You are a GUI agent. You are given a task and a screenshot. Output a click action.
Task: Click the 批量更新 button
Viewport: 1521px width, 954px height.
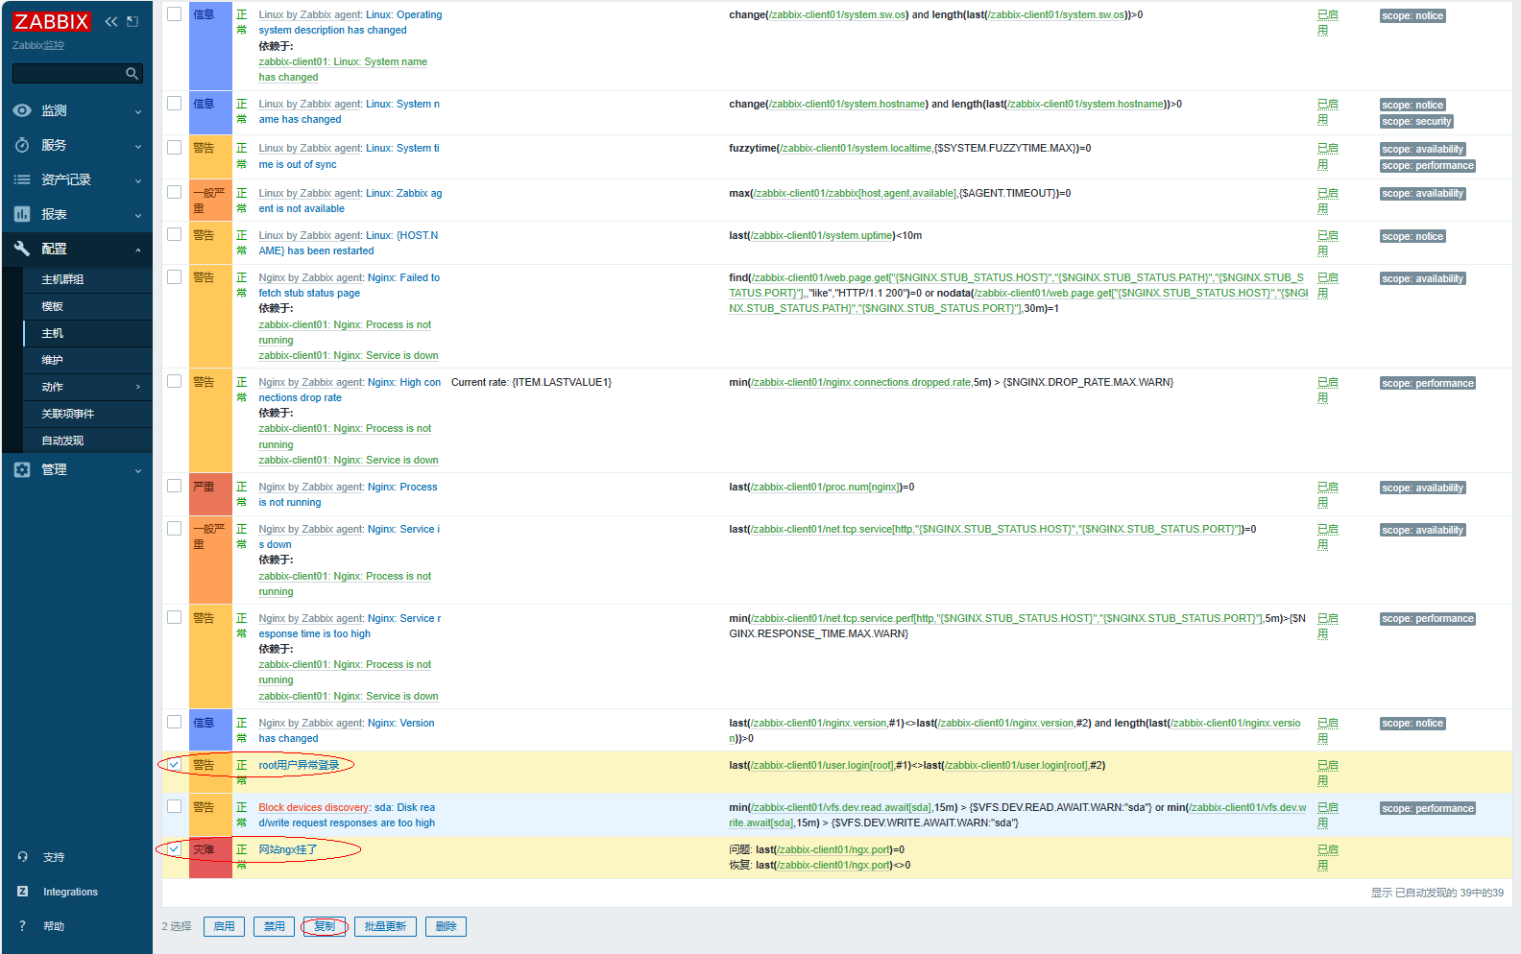[385, 926]
